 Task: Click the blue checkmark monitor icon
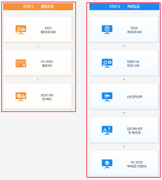107,164
